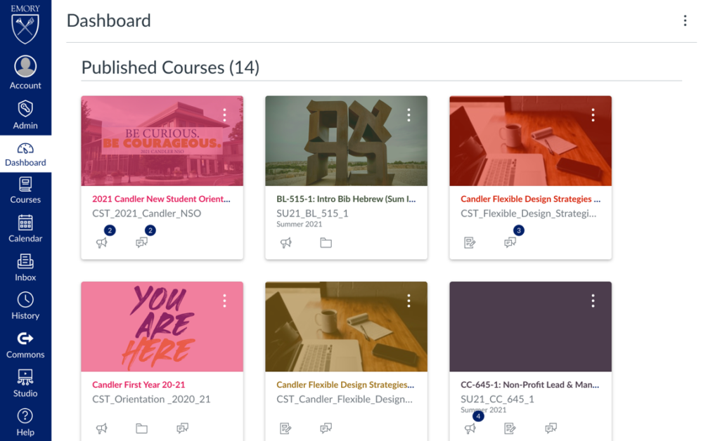Open discussions for 2021 Candler NSO course
This screenshot has height=441, width=720.
pyautogui.click(x=142, y=243)
